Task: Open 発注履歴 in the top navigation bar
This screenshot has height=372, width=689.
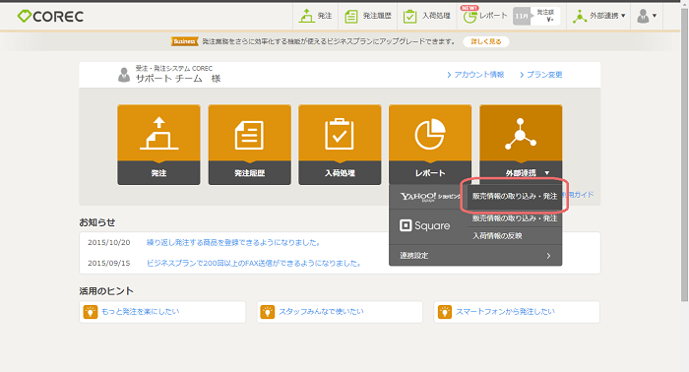Action: point(368,16)
